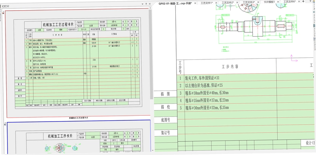Select the 机械加工工序卡片 slide thumbnail

(x=79, y=138)
